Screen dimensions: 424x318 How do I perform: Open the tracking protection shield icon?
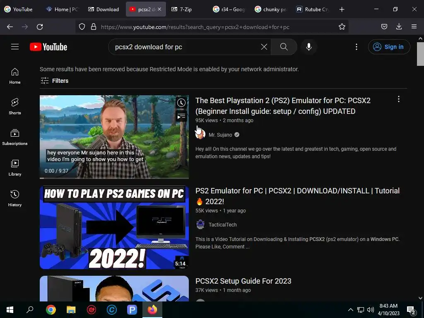click(x=82, y=27)
